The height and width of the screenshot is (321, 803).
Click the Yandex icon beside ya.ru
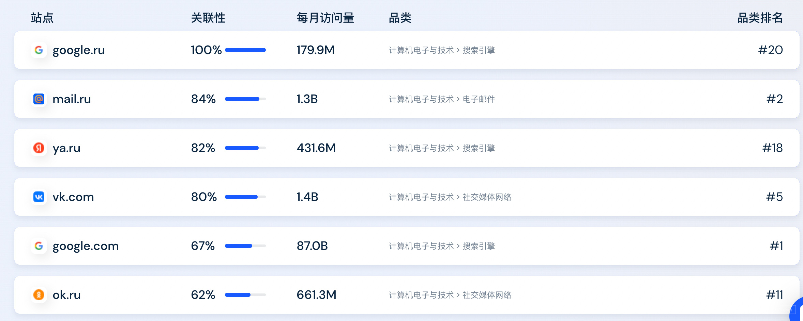click(x=39, y=148)
